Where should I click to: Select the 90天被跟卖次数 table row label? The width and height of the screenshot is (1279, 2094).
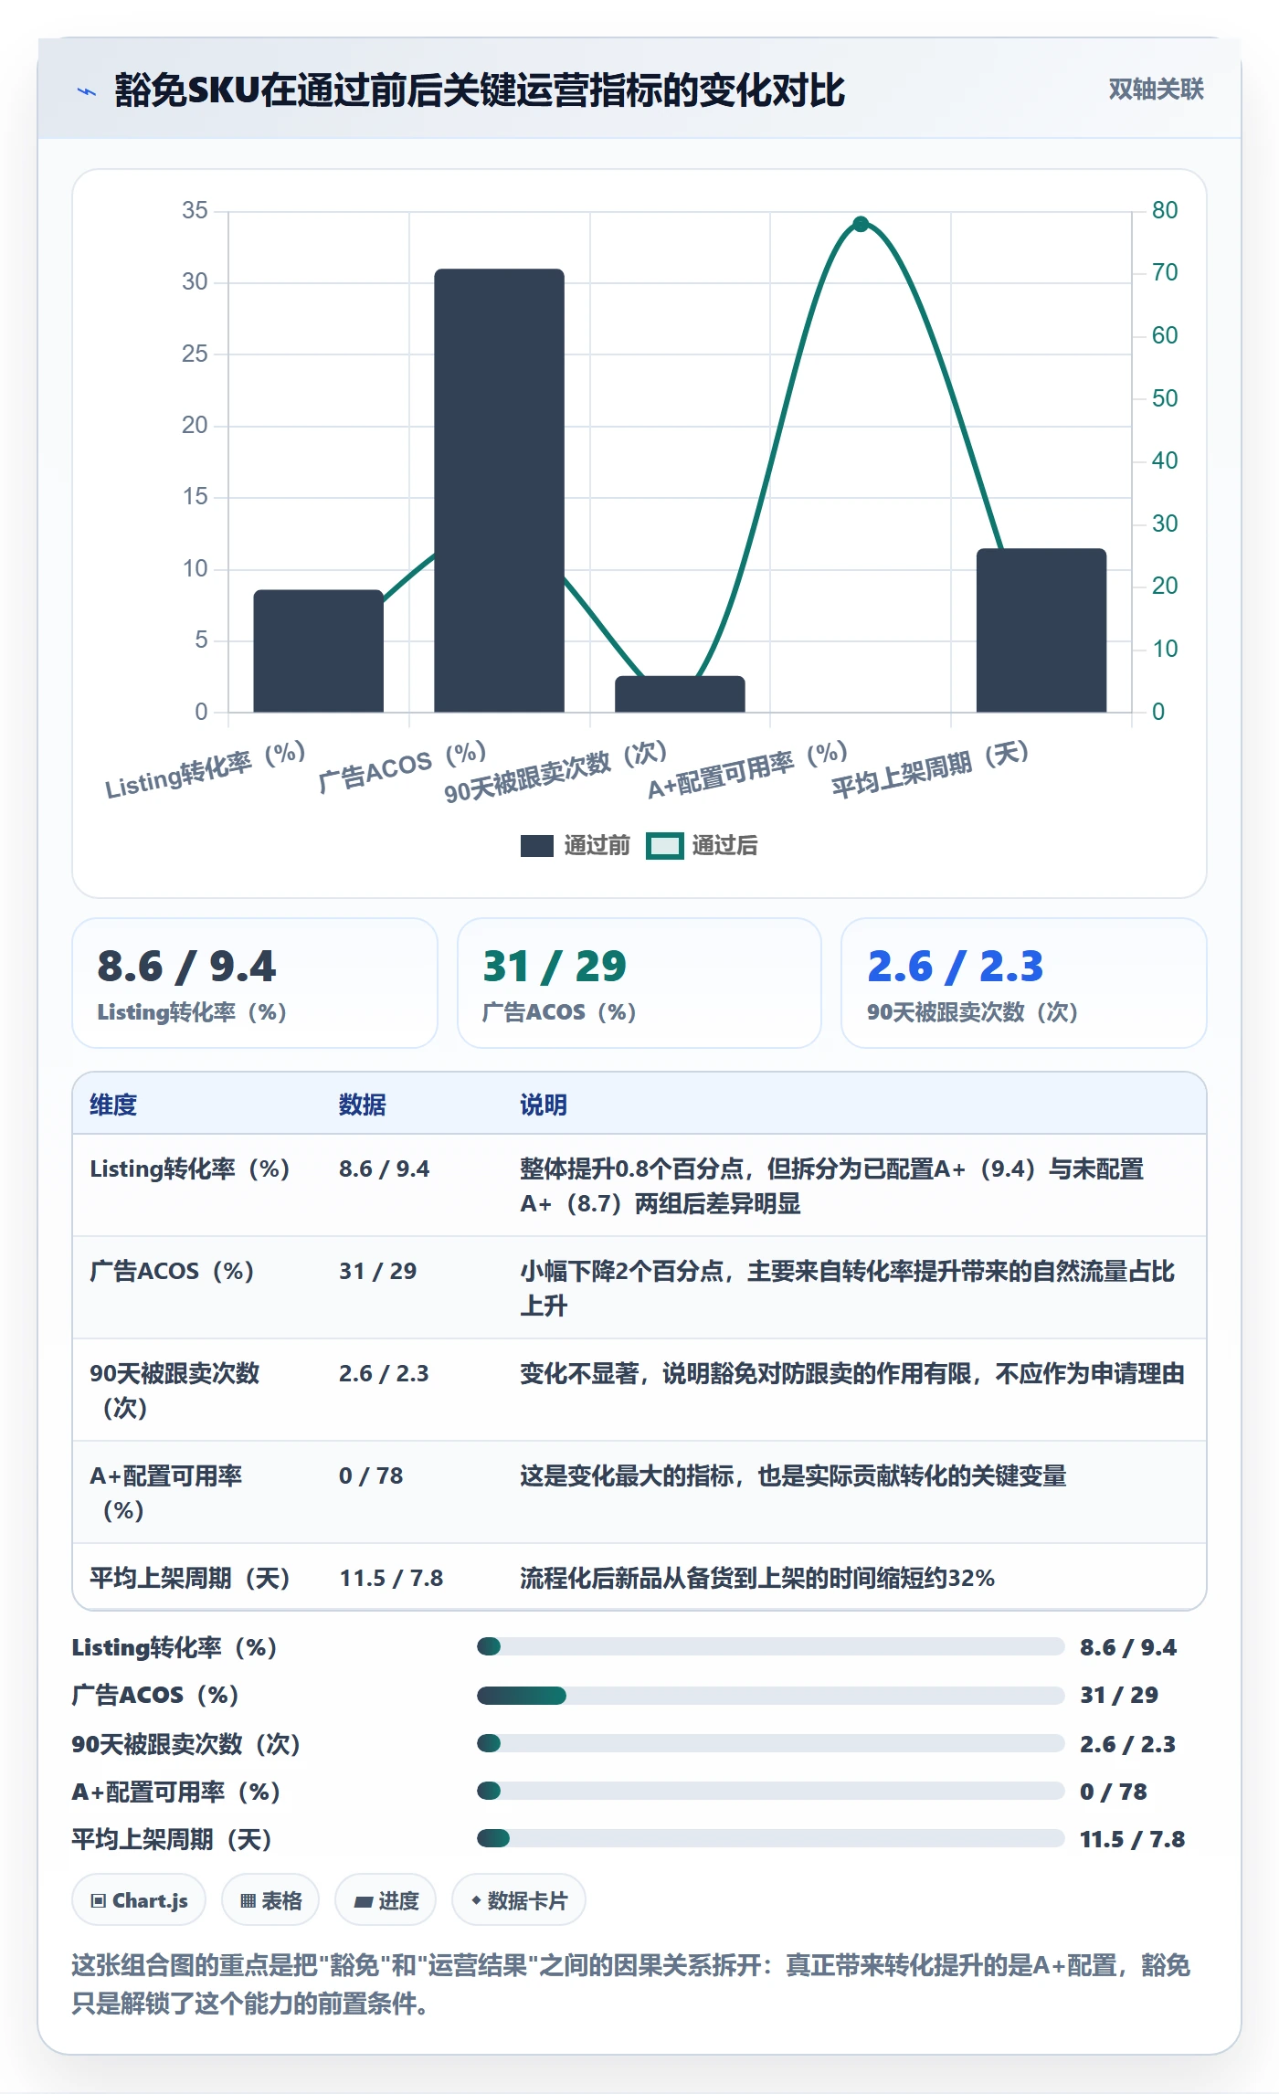tap(175, 1391)
